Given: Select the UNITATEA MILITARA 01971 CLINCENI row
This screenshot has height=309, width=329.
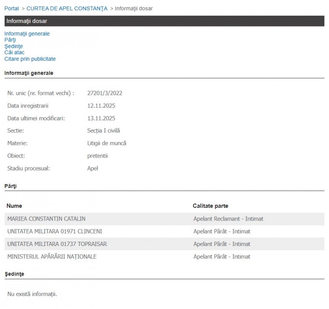Looking at the screenshot, I should (55, 231).
